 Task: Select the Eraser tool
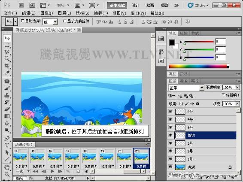[7, 109]
